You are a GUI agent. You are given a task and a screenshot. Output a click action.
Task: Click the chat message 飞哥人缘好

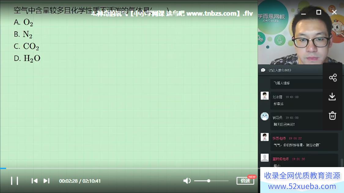tap(282, 83)
